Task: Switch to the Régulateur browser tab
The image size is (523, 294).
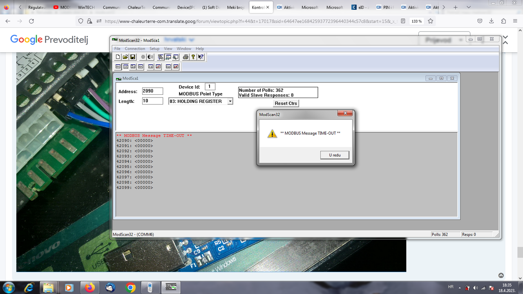Action: click(x=36, y=7)
